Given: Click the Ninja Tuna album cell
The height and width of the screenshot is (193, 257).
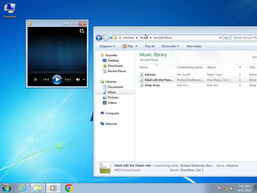Looking at the screenshot, I should (214, 75).
